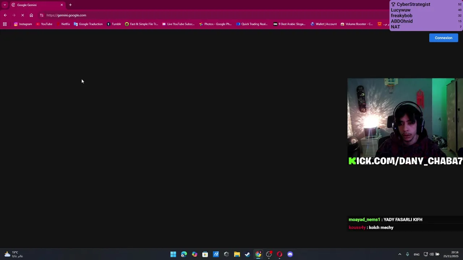
Task: Click the ABDOhnid leaderboard entry
Action: [x=426, y=21]
